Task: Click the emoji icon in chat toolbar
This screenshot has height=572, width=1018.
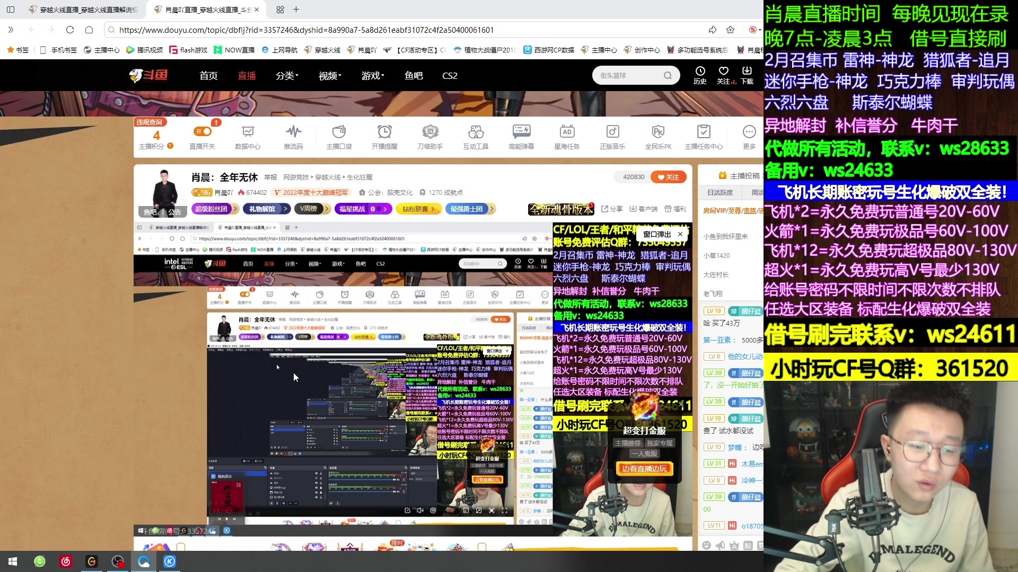Action: [x=706, y=545]
